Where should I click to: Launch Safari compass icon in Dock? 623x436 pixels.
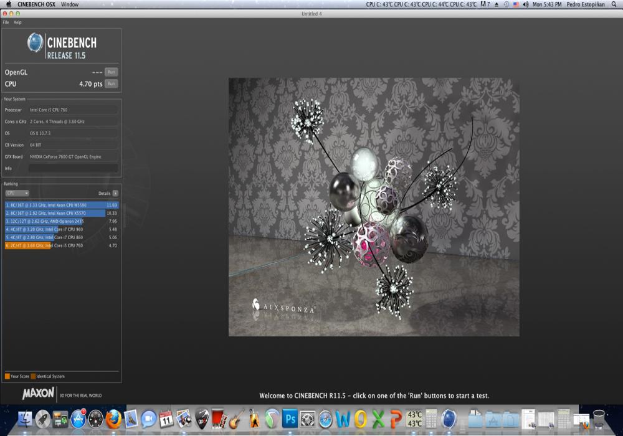pos(325,419)
